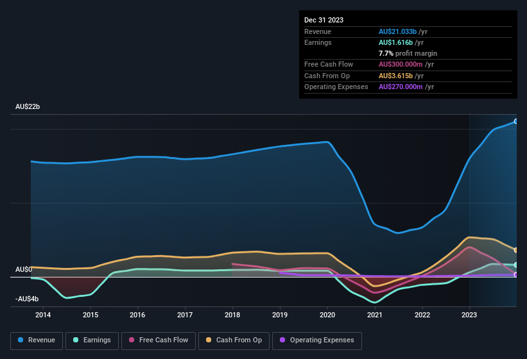Click the -AU$4b y-axis label
This screenshot has height=359, width=527.
click(x=27, y=299)
